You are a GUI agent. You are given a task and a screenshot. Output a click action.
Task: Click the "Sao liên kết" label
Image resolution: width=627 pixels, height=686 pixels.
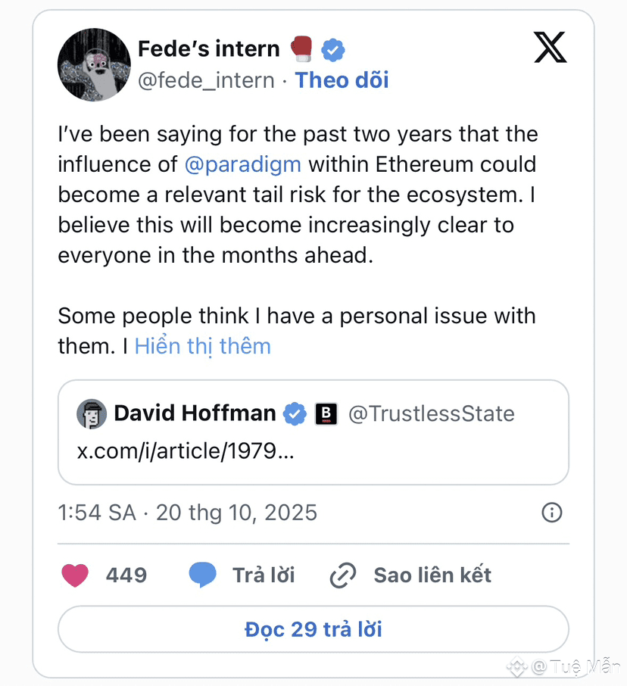432,575
